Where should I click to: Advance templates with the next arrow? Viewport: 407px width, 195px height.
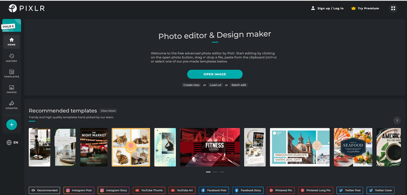pos(397,120)
